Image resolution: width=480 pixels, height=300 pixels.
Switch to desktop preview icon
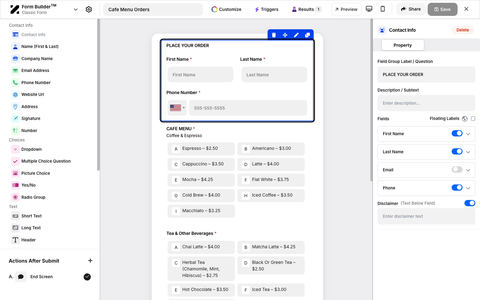pos(369,9)
